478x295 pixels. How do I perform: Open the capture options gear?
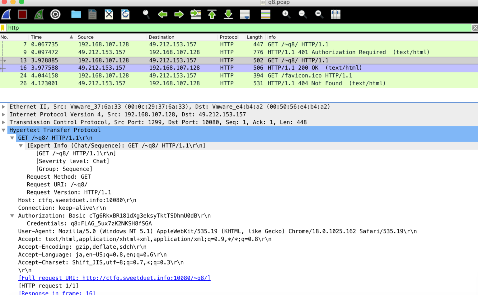(x=55, y=14)
